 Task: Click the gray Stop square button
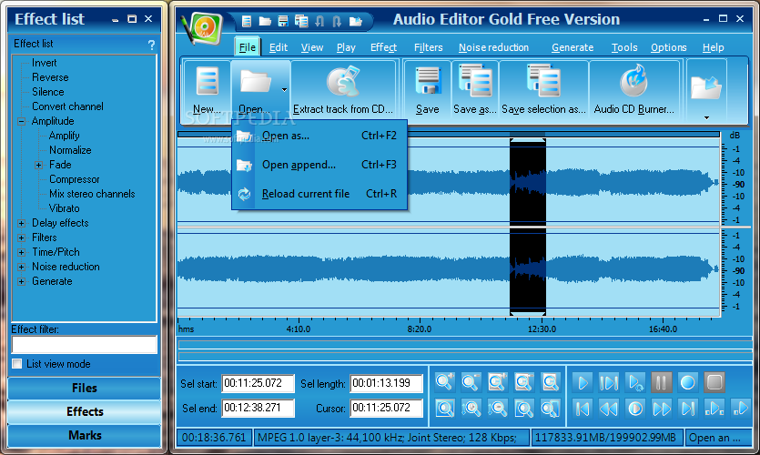(x=714, y=382)
